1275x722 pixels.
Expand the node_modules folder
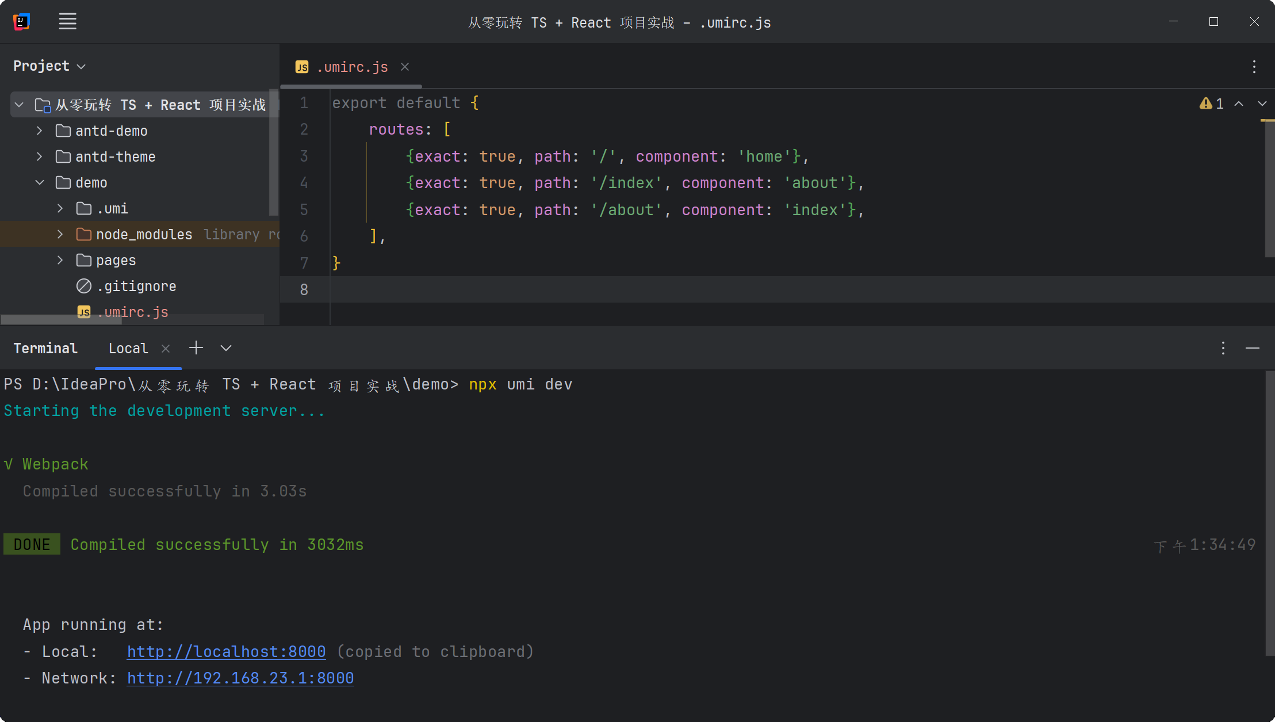click(60, 235)
